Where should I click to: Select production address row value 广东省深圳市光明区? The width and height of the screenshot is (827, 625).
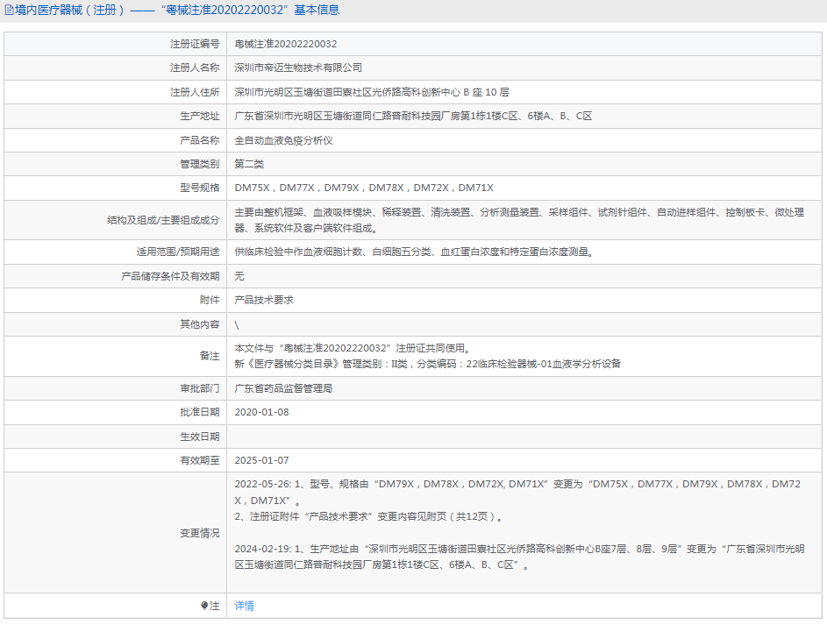pos(413,116)
